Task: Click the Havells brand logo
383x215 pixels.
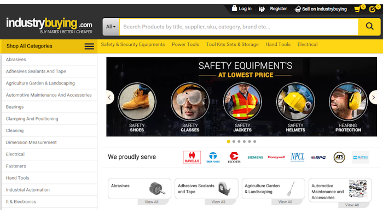Action: click(x=192, y=157)
